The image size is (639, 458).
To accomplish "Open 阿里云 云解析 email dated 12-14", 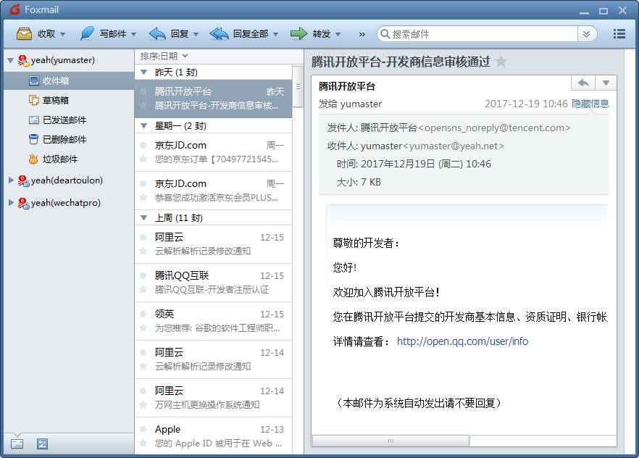I will point(213,359).
